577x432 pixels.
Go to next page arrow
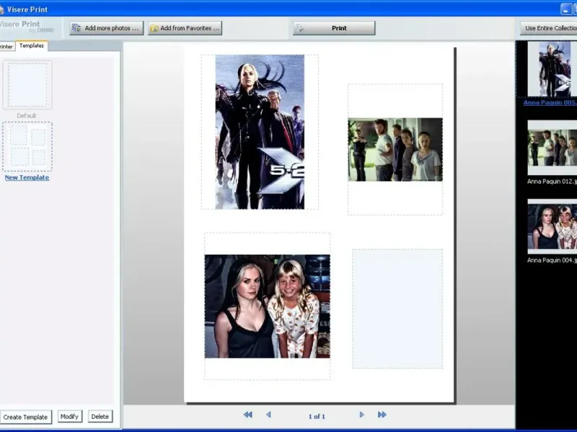coord(362,415)
